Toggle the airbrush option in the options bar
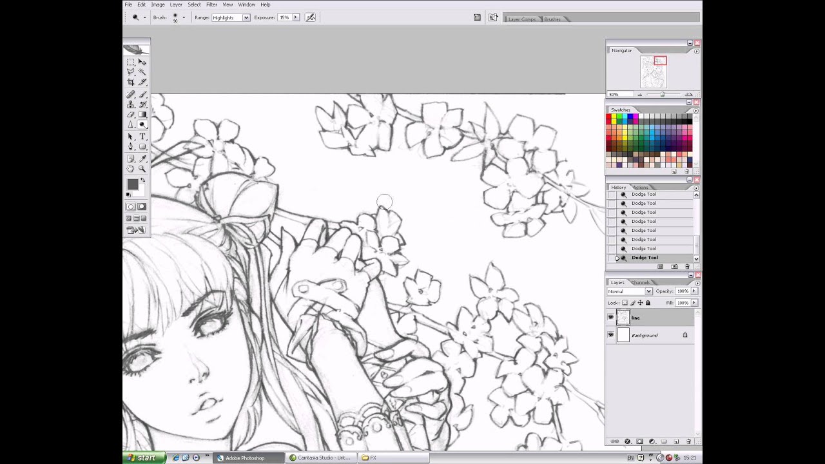The height and width of the screenshot is (464, 825). [x=311, y=17]
